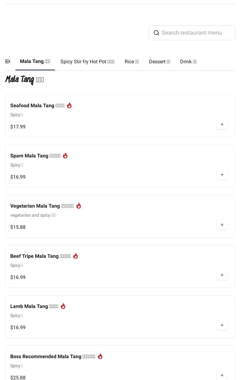
Task: Click the Lamb Mala Tang title
Action: tap(34, 306)
